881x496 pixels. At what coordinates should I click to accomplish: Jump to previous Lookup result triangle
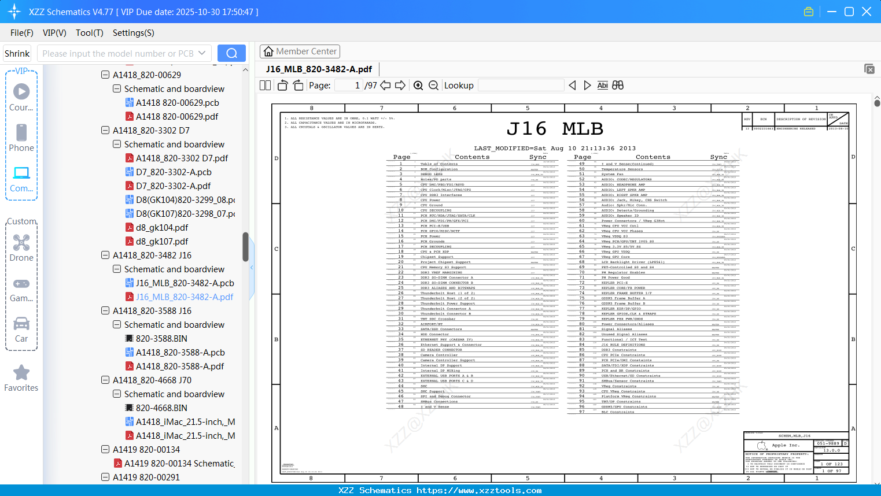tap(572, 86)
